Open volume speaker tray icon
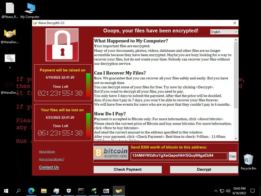The width and height of the screenshot is (261, 196). tap(228, 191)
